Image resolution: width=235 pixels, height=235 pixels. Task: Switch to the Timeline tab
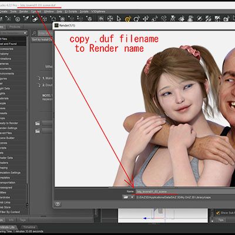(29, 227)
